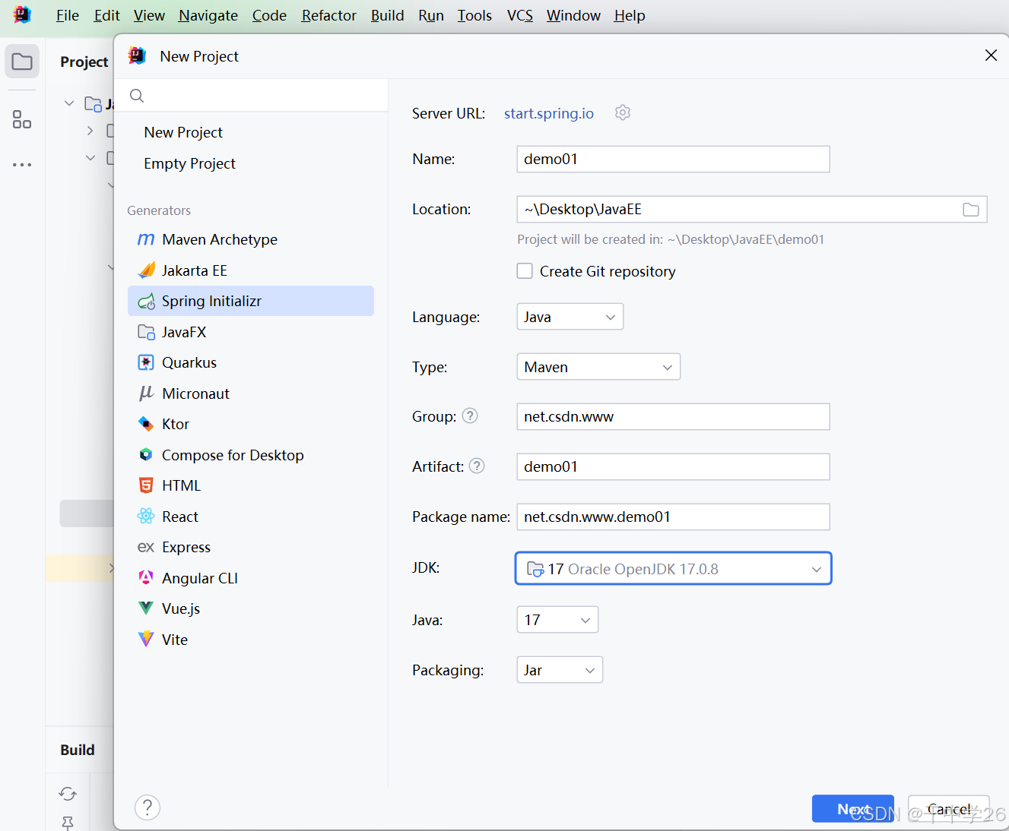Expand the first collapsed project tree child
Image resolution: width=1009 pixels, height=831 pixels.
click(x=90, y=131)
